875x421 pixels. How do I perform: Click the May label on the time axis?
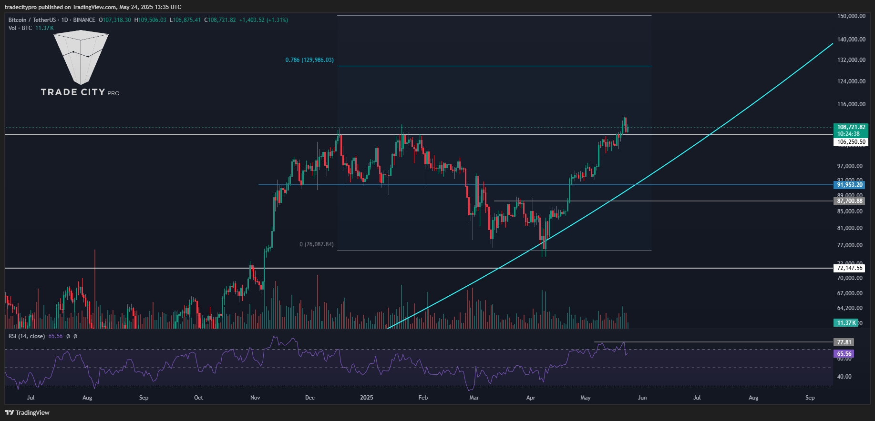(586, 398)
